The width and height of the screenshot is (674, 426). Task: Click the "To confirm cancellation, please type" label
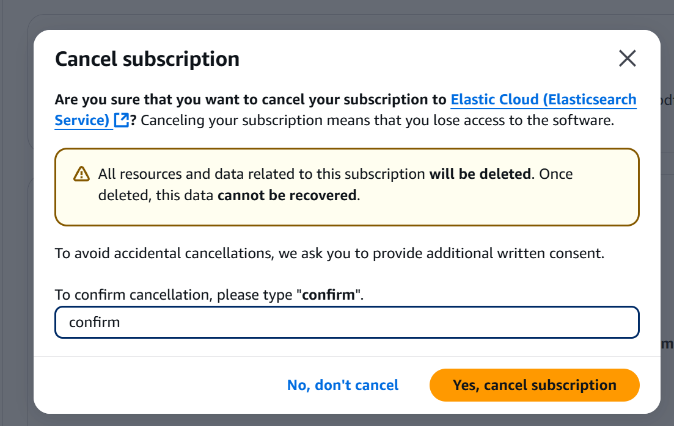coord(175,295)
